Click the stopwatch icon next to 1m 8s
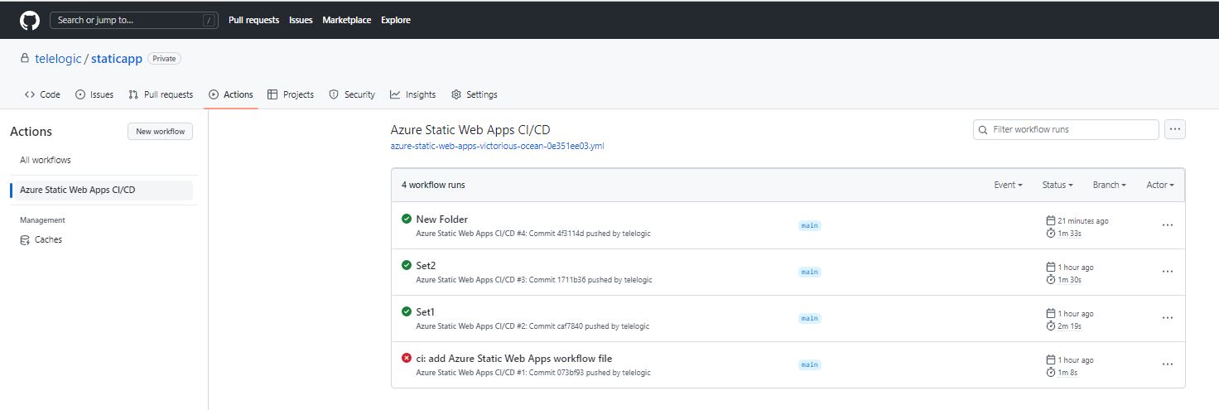The width and height of the screenshot is (1219, 410). click(1051, 373)
